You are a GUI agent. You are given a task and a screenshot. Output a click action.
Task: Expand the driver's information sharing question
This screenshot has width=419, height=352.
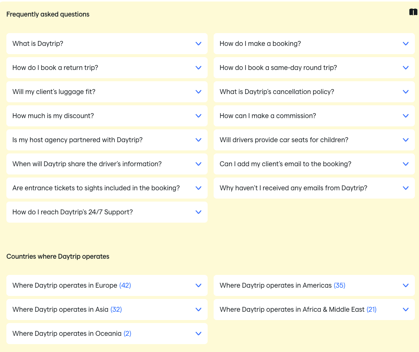click(x=107, y=164)
